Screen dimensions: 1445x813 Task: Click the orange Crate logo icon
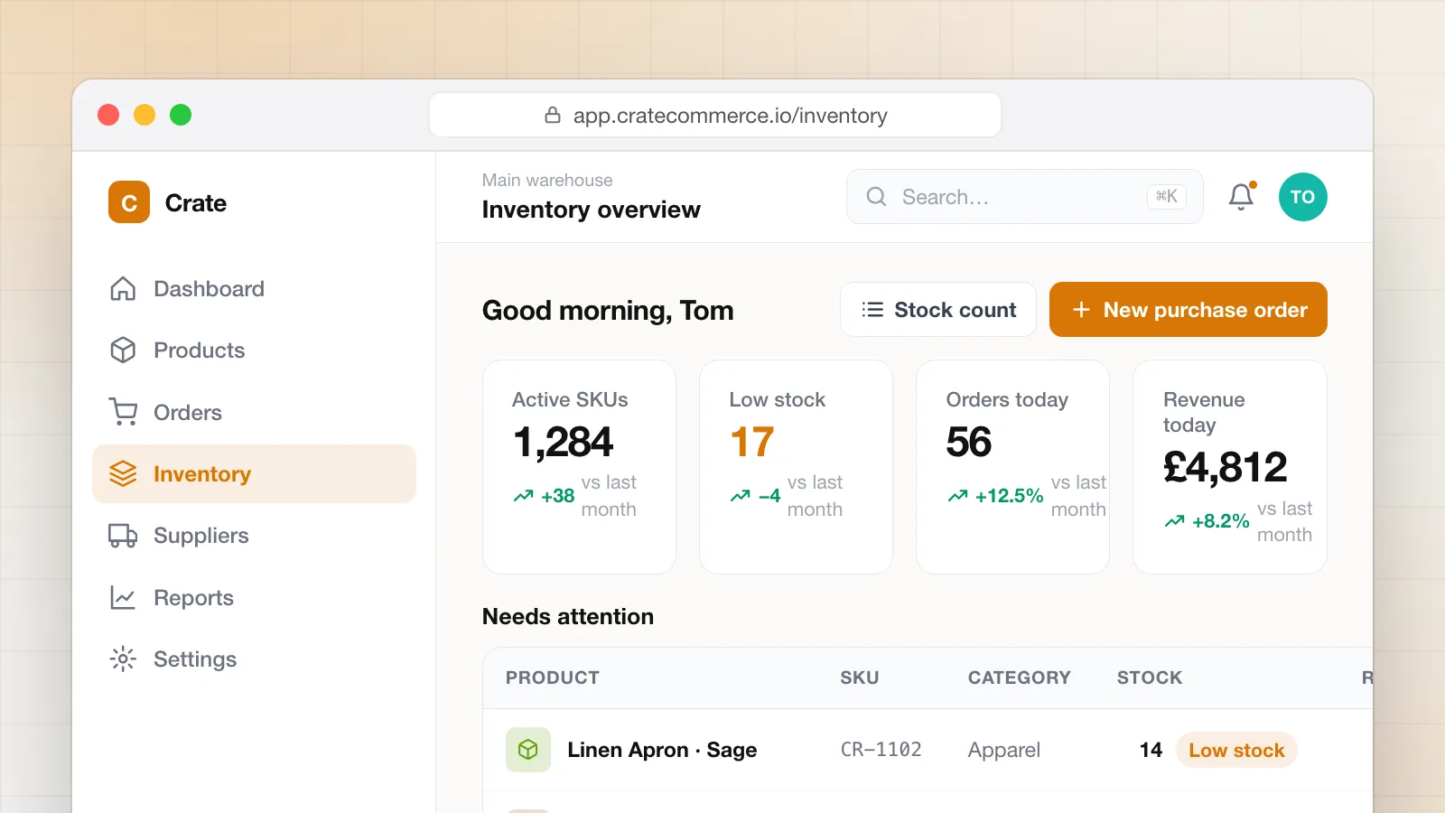click(x=129, y=202)
